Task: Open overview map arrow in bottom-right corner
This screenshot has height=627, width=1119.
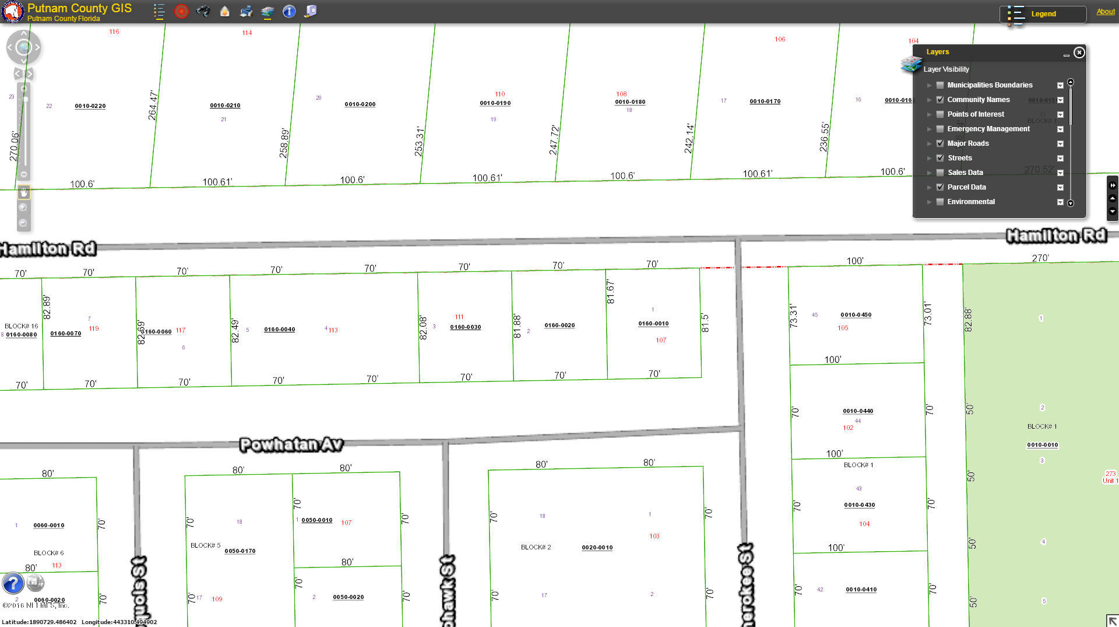Action: point(1113,621)
